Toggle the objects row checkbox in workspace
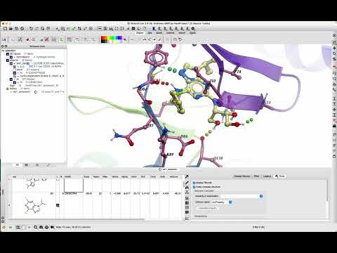 [x=8, y=60]
